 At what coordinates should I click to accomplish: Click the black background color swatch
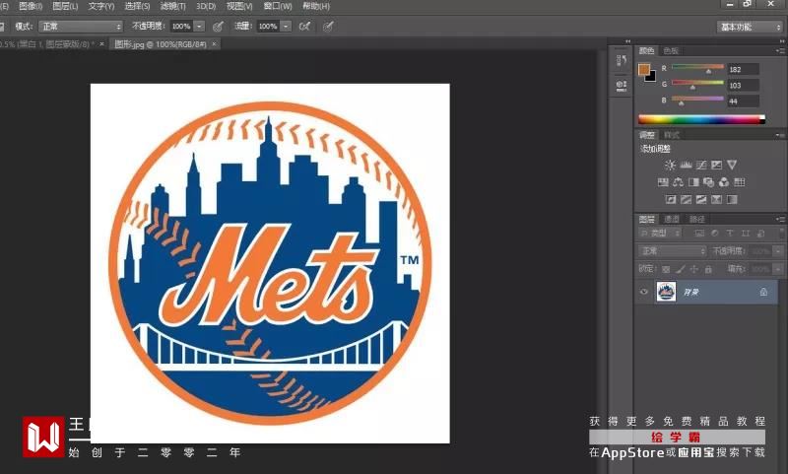coord(652,77)
